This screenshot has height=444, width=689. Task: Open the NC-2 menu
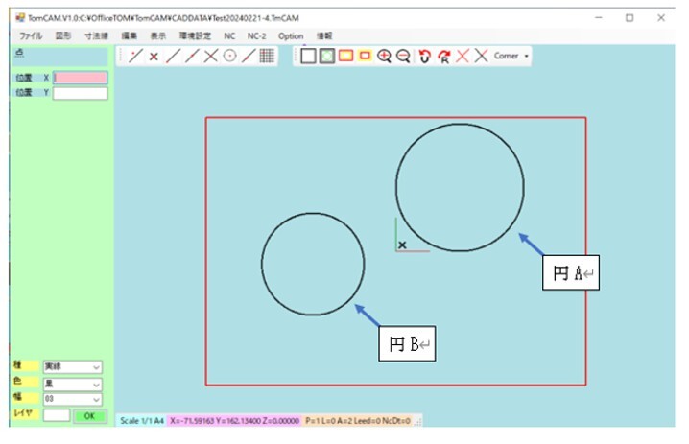point(257,35)
